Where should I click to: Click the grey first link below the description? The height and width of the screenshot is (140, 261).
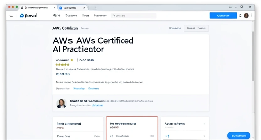point(63,88)
